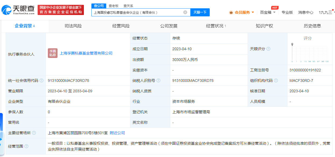Open the 1九九三 user account

click(325, 12)
